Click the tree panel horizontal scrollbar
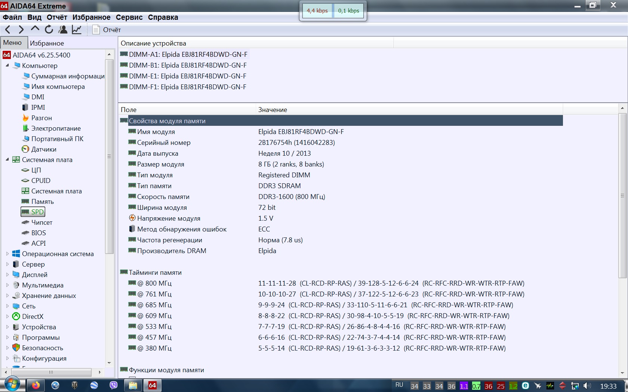The height and width of the screenshot is (392, 628). 52,372
